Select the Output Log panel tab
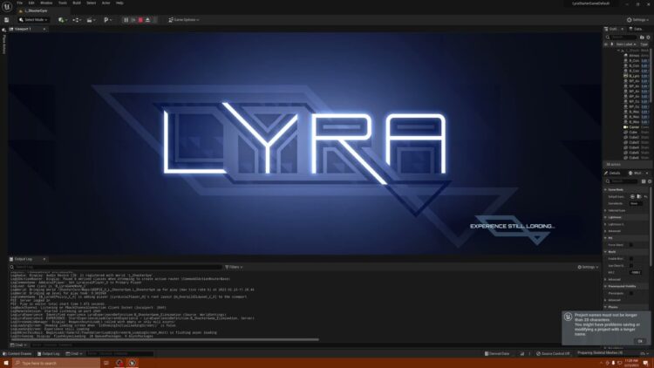This screenshot has width=654, height=368. (24, 259)
